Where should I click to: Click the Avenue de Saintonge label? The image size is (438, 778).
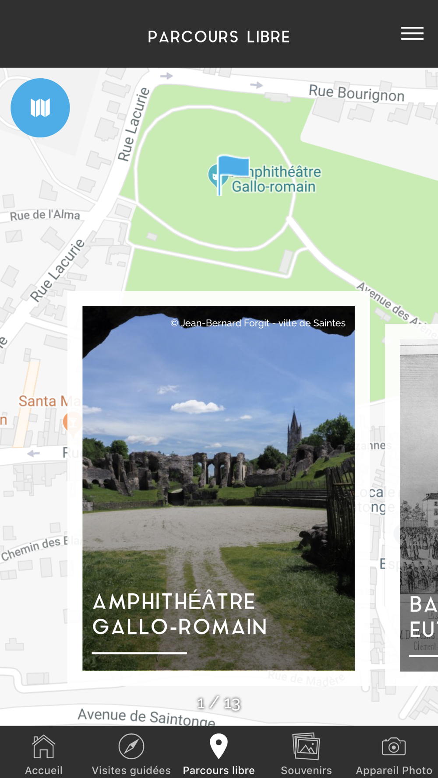pyautogui.click(x=146, y=717)
